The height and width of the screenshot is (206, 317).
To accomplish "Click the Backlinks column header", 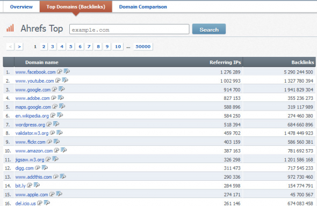I will [x=302, y=62].
